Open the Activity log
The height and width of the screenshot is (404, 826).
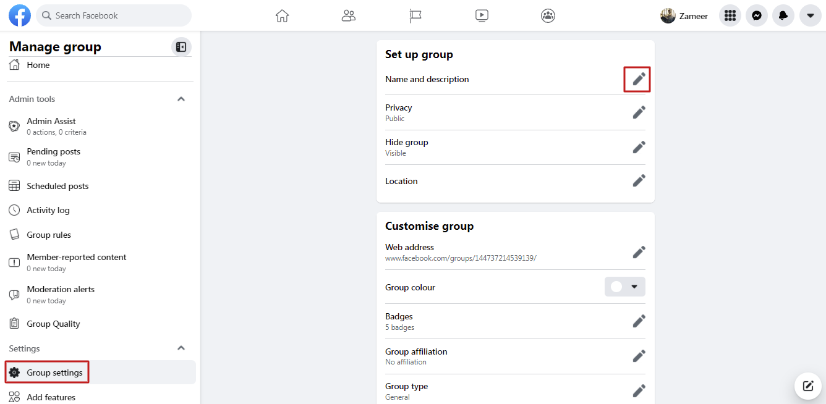(x=100, y=210)
